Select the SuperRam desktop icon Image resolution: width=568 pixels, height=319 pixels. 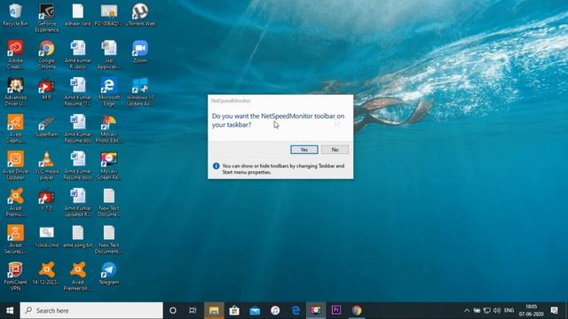[47, 127]
